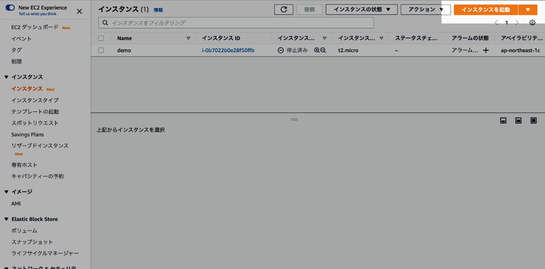This screenshot has width=545, height=269.
Task: Sort by the インスタンス状態 column arrow
Action: click(325, 38)
